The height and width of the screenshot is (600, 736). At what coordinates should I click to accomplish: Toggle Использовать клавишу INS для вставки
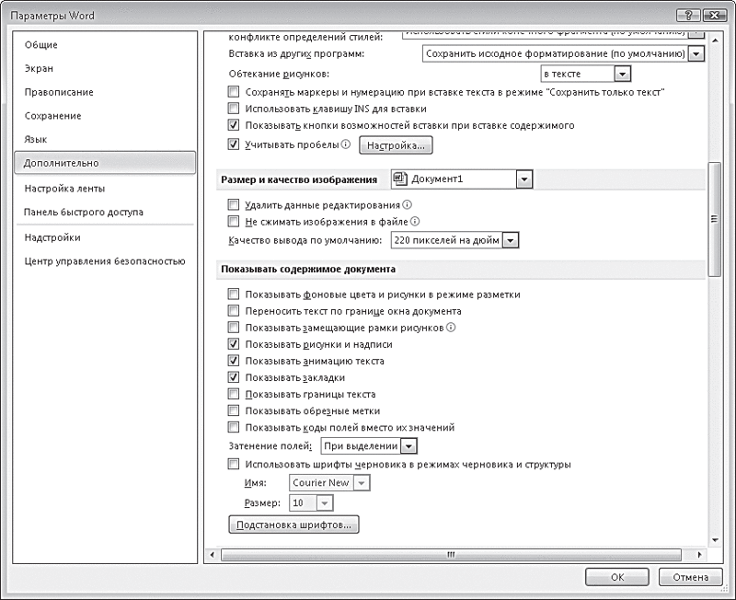[234, 109]
